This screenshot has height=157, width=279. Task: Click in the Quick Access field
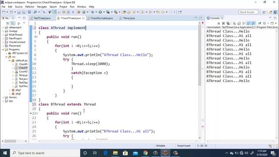(x=248, y=12)
